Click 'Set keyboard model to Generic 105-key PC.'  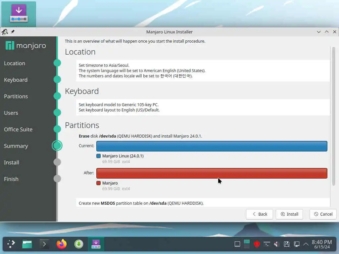tap(119, 105)
